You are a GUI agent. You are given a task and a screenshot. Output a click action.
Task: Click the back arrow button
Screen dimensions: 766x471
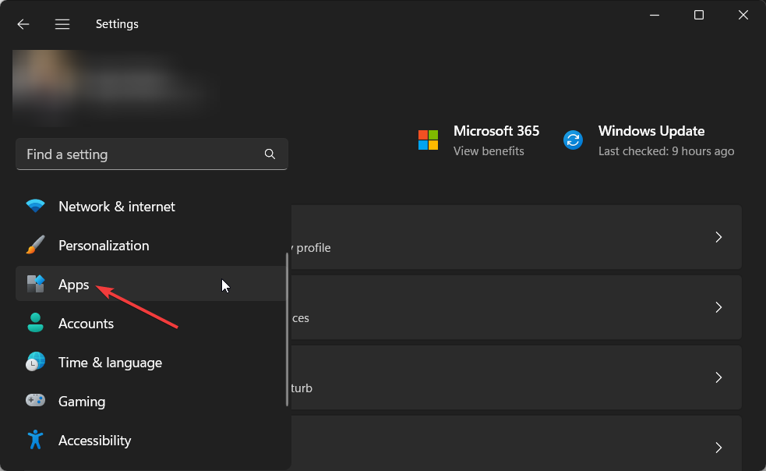23,24
